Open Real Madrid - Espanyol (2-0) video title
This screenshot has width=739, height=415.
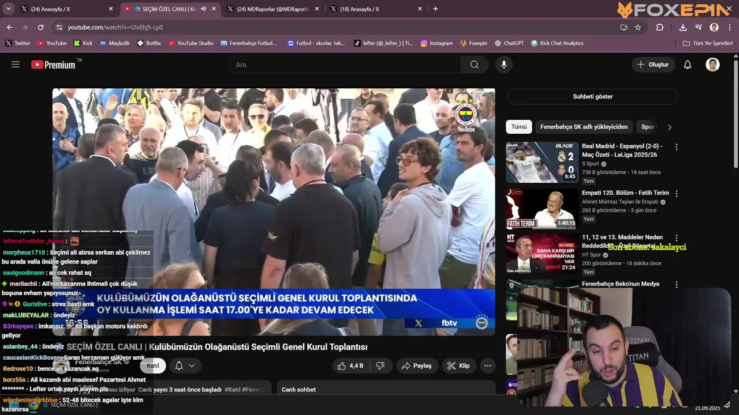click(x=622, y=150)
